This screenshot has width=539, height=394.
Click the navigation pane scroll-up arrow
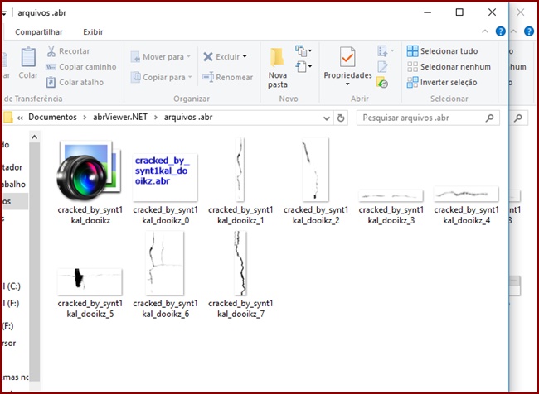pyautogui.click(x=34, y=137)
